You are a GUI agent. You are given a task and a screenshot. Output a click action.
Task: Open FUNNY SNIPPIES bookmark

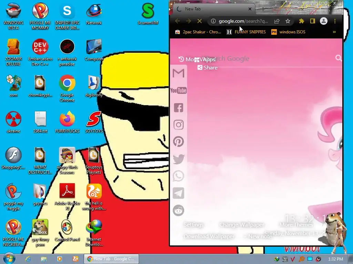246,32
